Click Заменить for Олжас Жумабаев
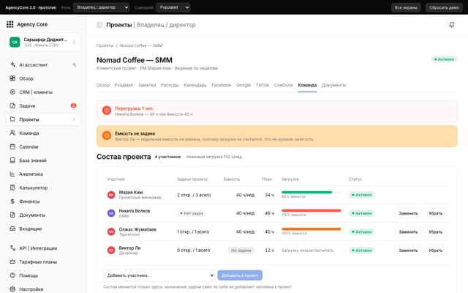468x293 pixels. [408, 232]
